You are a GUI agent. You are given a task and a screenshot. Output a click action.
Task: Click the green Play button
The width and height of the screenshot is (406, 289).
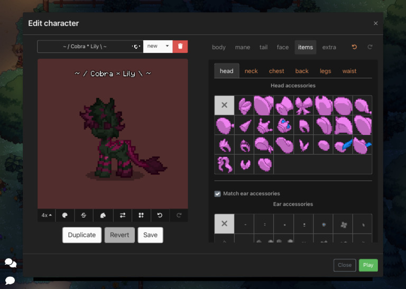click(x=368, y=265)
